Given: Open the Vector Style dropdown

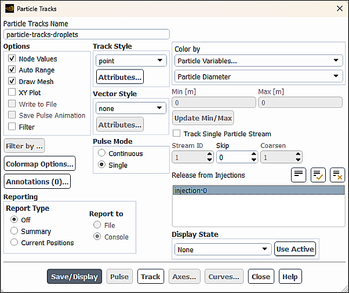Looking at the screenshot, I should 130,108.
